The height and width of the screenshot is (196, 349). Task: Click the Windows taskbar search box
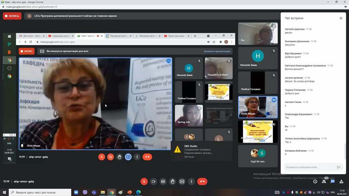pos(40,192)
